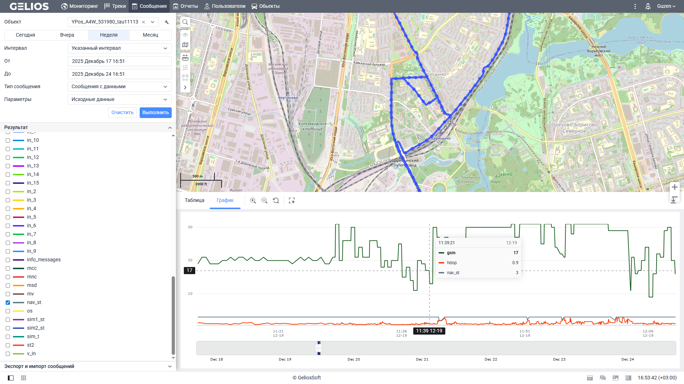Collapse the Результат section
The width and height of the screenshot is (684, 384).
pos(170,128)
